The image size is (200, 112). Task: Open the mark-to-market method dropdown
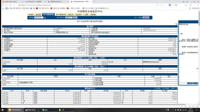pos(69,17)
